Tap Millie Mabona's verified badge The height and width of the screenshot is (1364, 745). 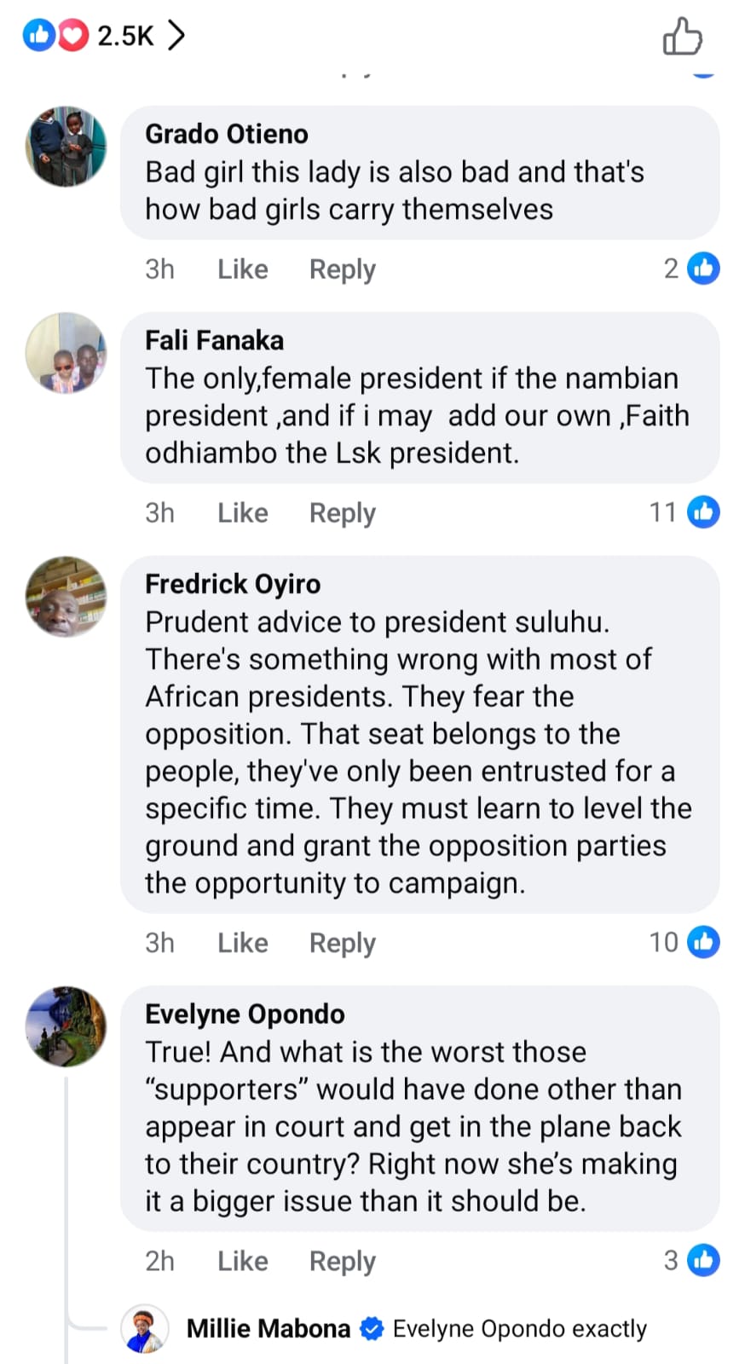coord(372,1328)
